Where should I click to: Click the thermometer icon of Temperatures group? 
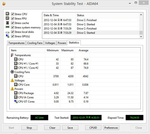pos(12,55)
